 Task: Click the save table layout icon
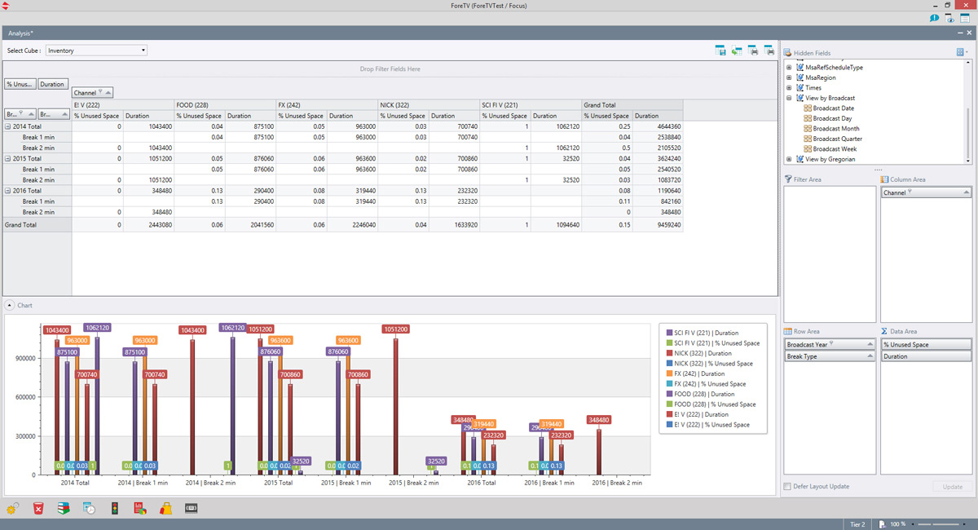[720, 51]
